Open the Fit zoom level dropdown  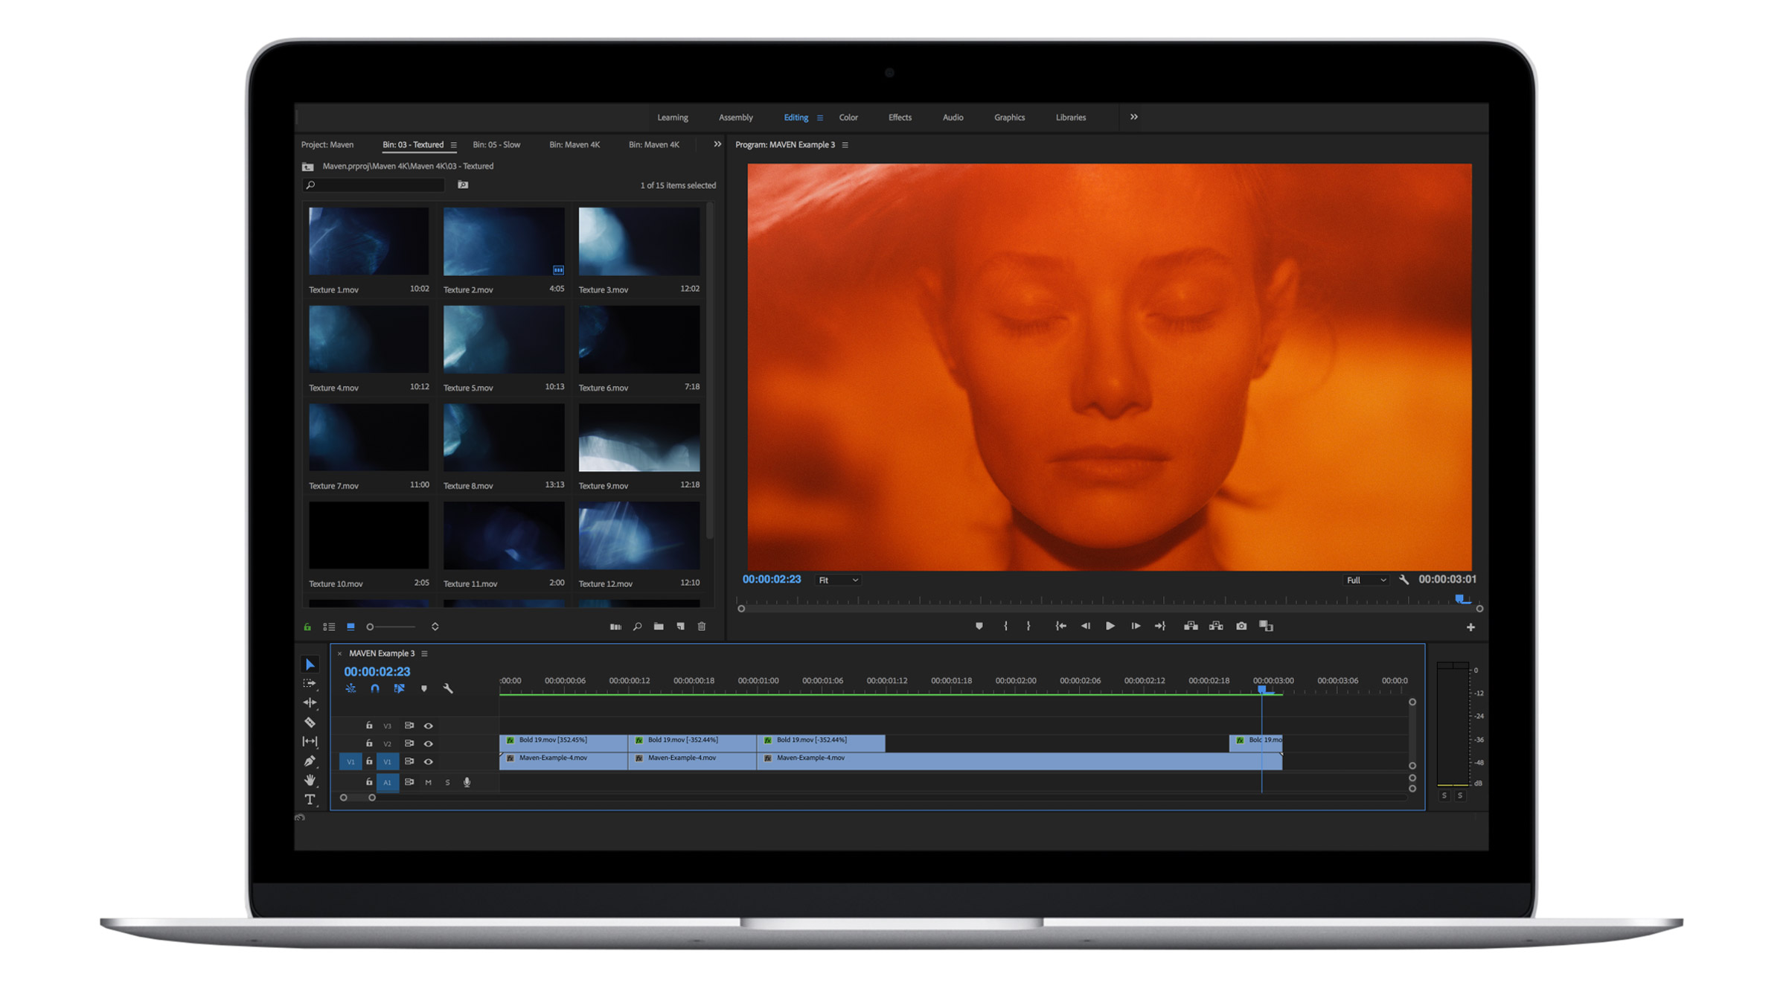(x=839, y=580)
